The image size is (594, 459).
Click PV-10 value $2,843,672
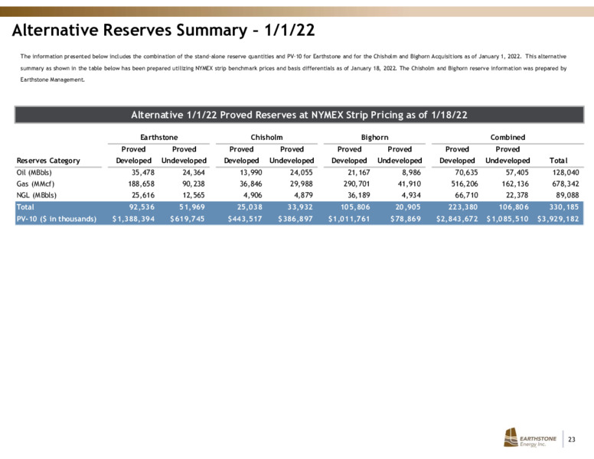click(x=457, y=219)
